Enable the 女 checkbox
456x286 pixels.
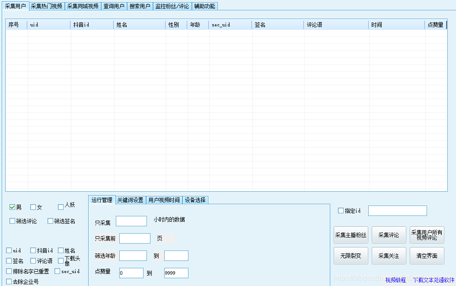(33, 207)
